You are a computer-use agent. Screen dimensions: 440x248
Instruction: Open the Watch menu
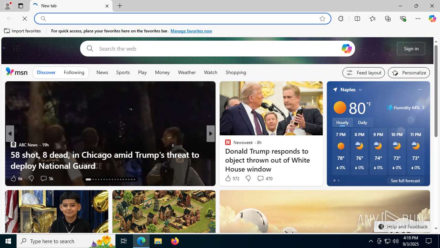[210, 72]
